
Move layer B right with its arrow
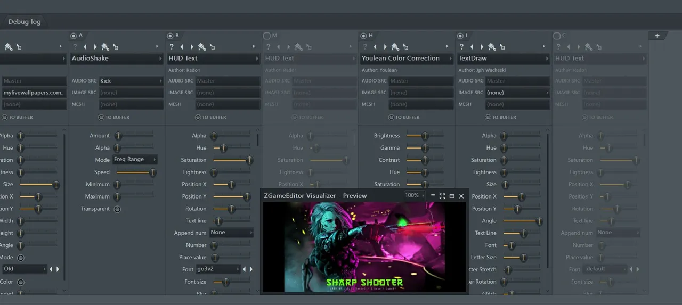[191, 47]
